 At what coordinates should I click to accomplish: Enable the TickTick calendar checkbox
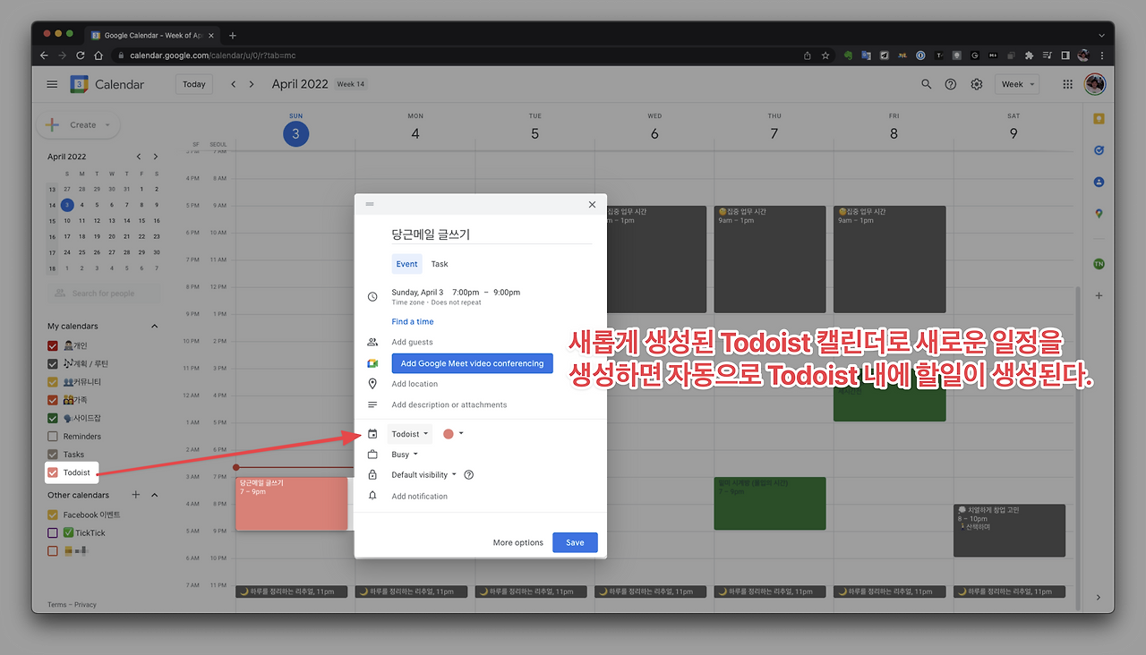click(53, 533)
